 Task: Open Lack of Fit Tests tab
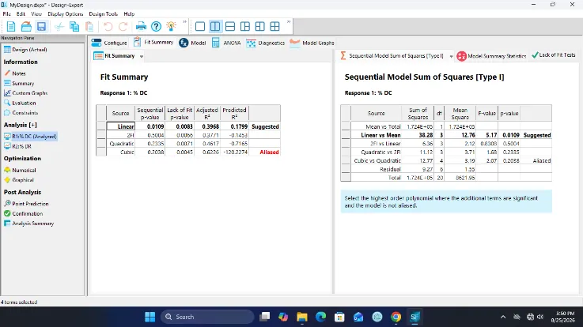pos(554,55)
